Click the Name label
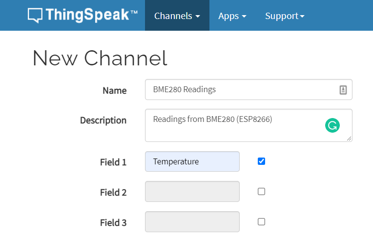Viewport: 373px width, 239px height. pyautogui.click(x=115, y=91)
